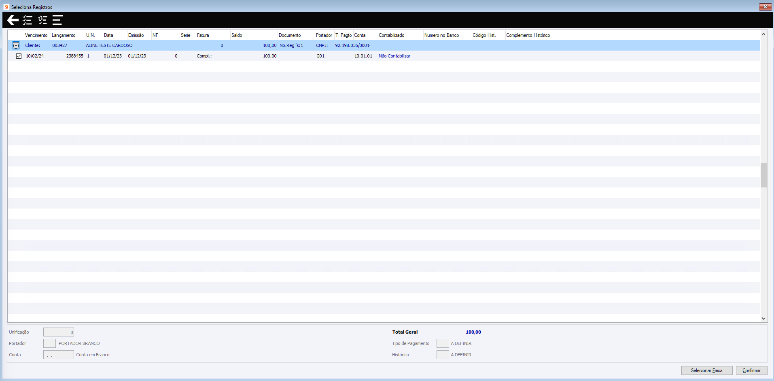This screenshot has height=381, width=774.
Task: Click the select-all checklist toolbar icon
Action: (28, 20)
